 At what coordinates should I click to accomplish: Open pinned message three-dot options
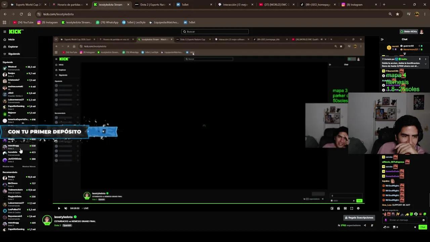click(x=426, y=59)
